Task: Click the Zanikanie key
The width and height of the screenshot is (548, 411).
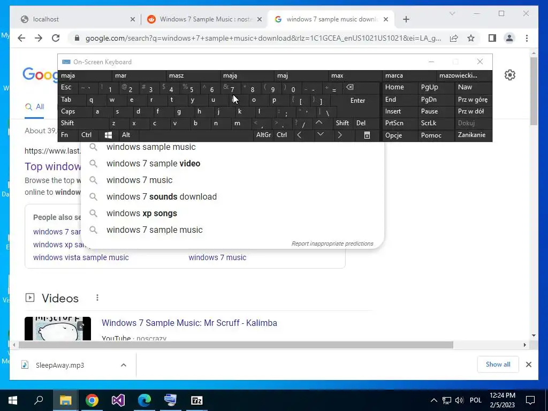Action: (473, 135)
